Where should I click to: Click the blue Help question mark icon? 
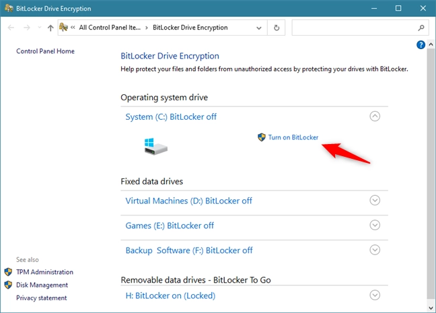click(421, 44)
